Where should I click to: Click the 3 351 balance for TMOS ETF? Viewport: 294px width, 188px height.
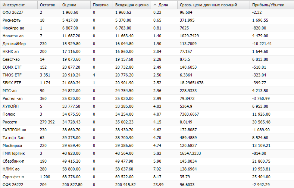pos(45,75)
